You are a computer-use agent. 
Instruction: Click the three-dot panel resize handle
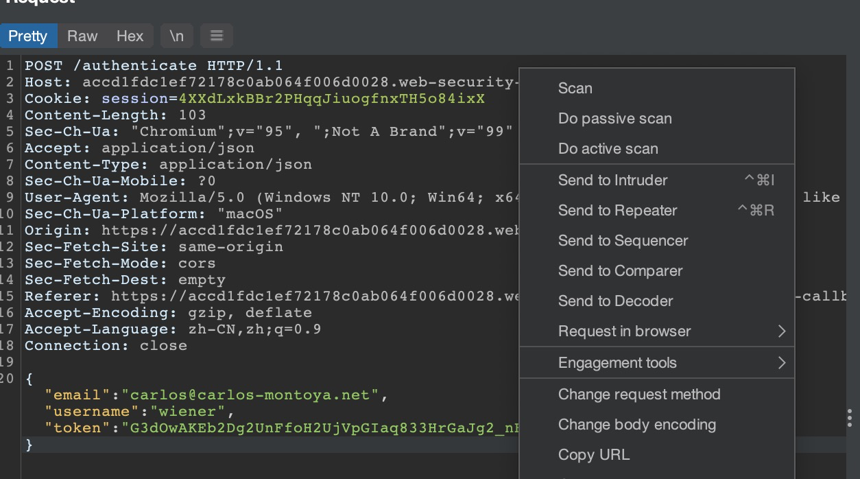click(x=849, y=418)
